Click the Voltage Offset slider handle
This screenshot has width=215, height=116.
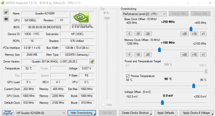click(x=162, y=102)
